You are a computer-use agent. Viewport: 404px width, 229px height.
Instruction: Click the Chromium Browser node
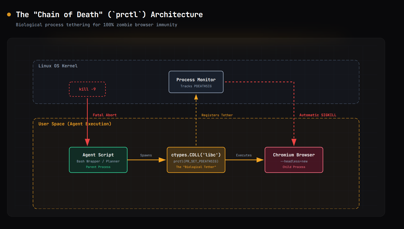pyautogui.click(x=294, y=160)
